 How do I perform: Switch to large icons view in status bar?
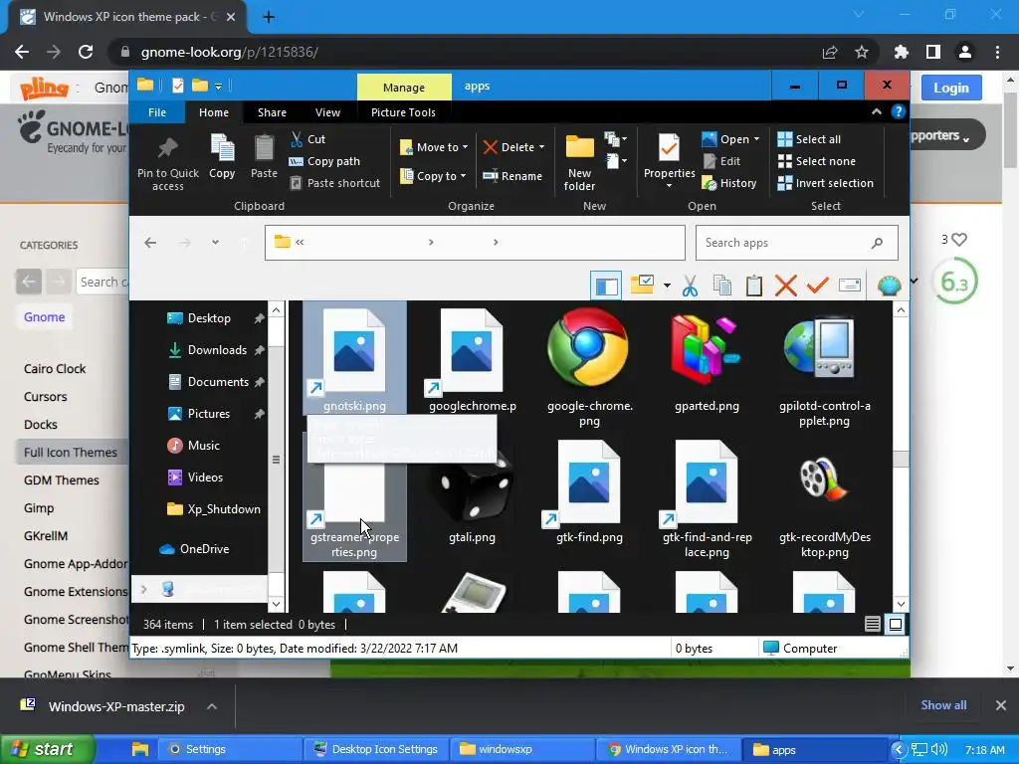click(896, 625)
